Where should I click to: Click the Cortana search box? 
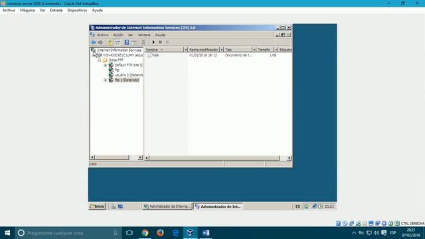click(x=68, y=233)
